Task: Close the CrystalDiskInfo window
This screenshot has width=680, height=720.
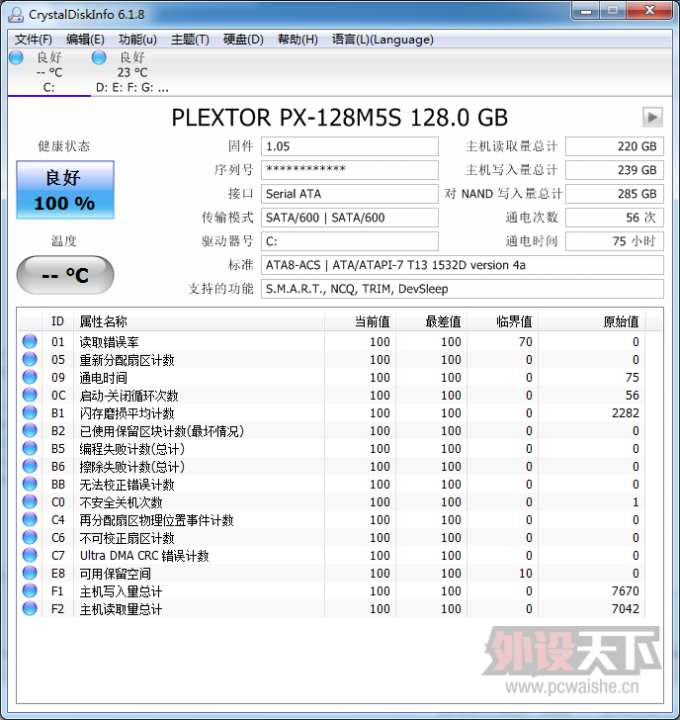Action: click(x=649, y=11)
